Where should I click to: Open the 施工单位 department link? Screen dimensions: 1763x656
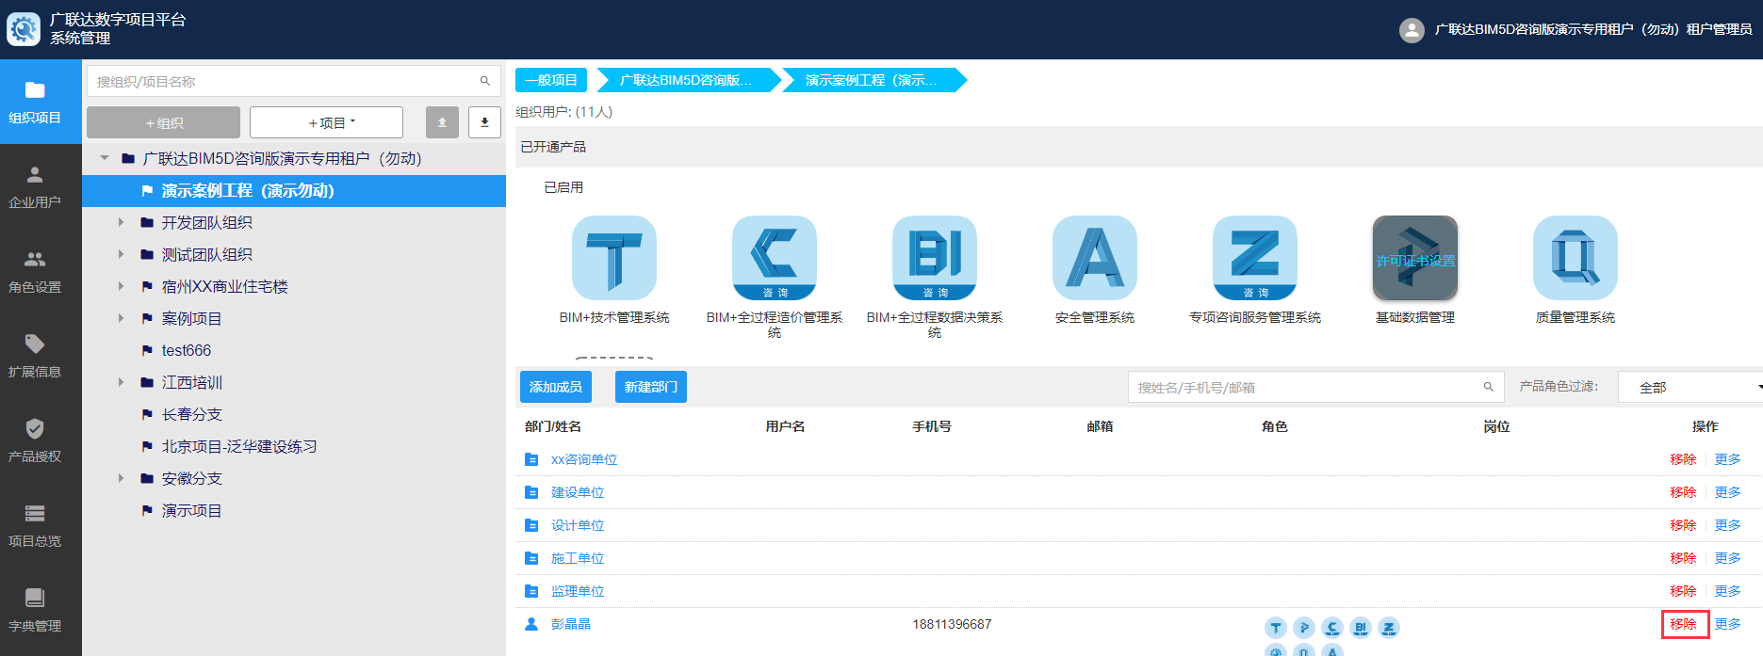[578, 558]
